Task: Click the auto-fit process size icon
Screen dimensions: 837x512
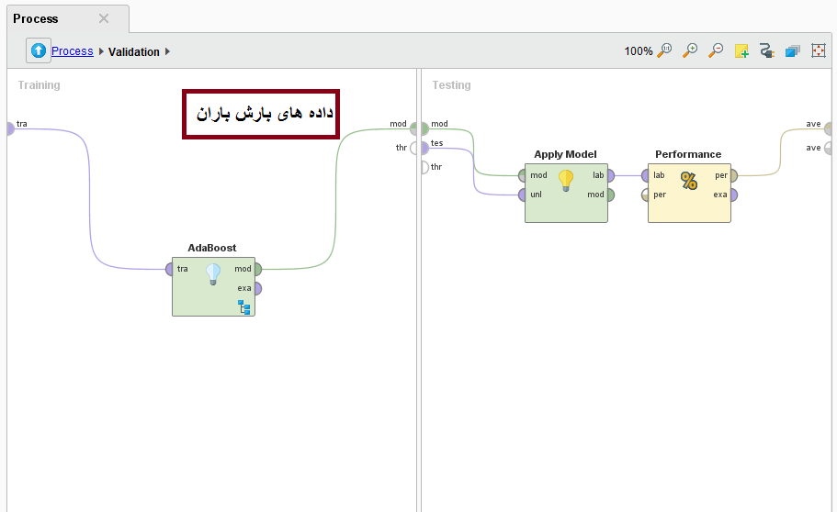Action: point(819,51)
